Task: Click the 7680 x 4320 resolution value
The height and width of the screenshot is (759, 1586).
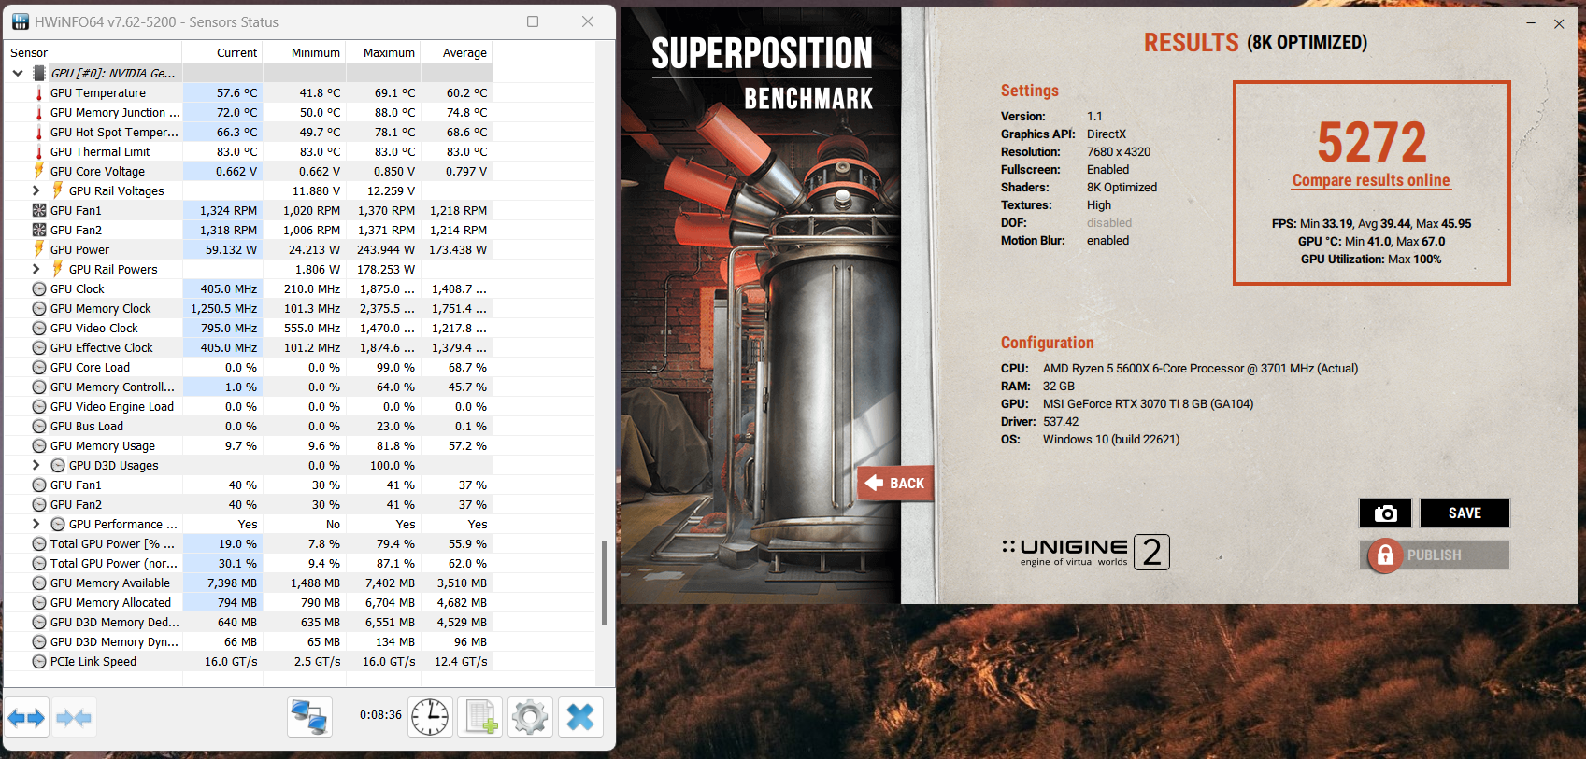Action: (x=1119, y=152)
